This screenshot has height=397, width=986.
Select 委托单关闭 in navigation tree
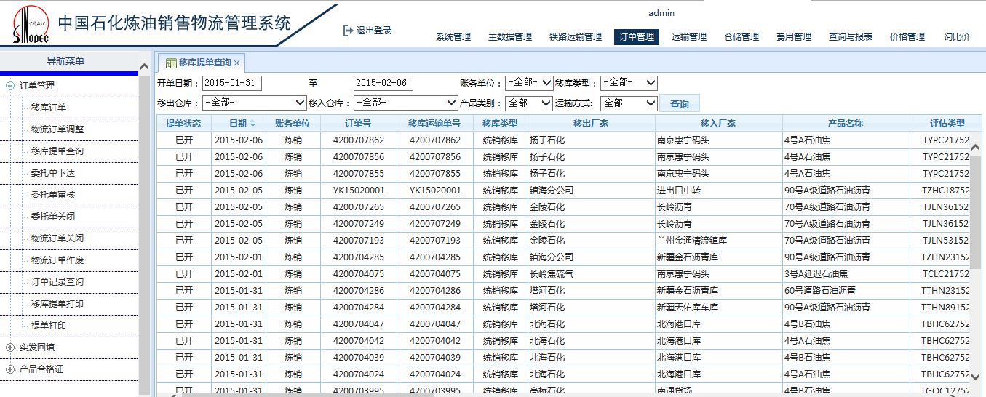[53, 217]
